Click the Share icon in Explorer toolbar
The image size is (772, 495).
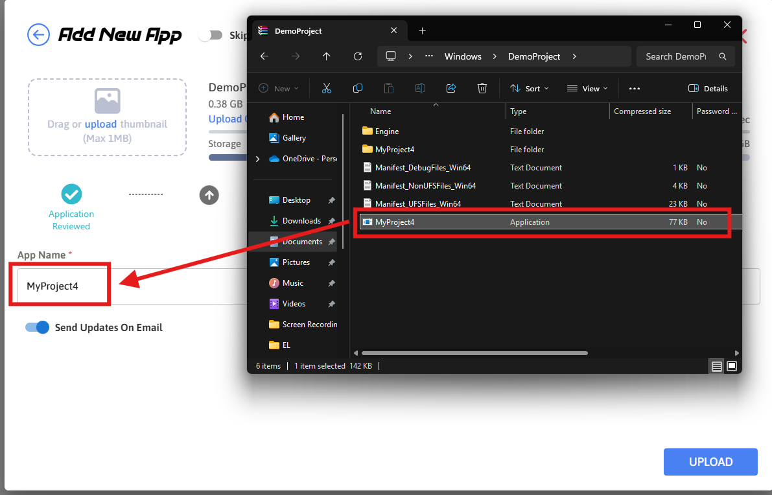(451, 88)
